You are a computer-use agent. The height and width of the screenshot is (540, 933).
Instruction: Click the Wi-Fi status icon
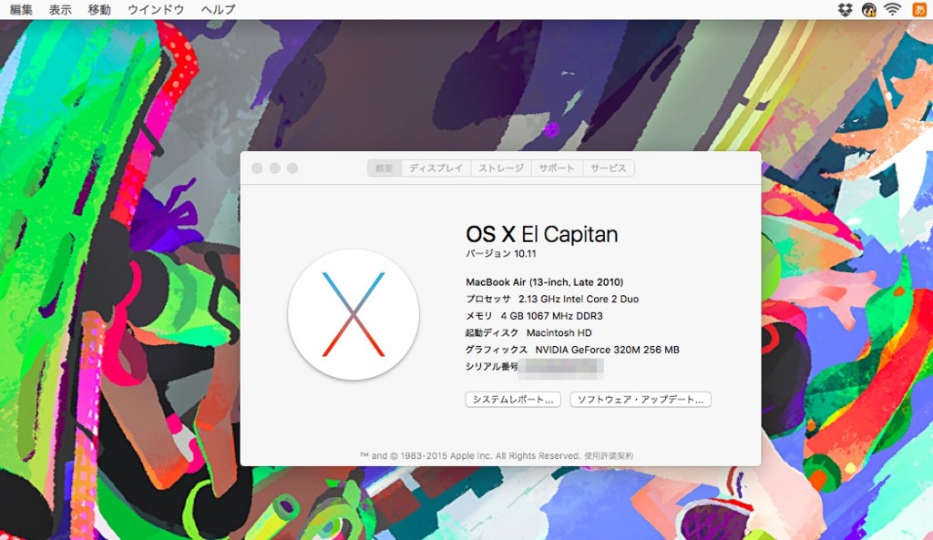tap(892, 9)
